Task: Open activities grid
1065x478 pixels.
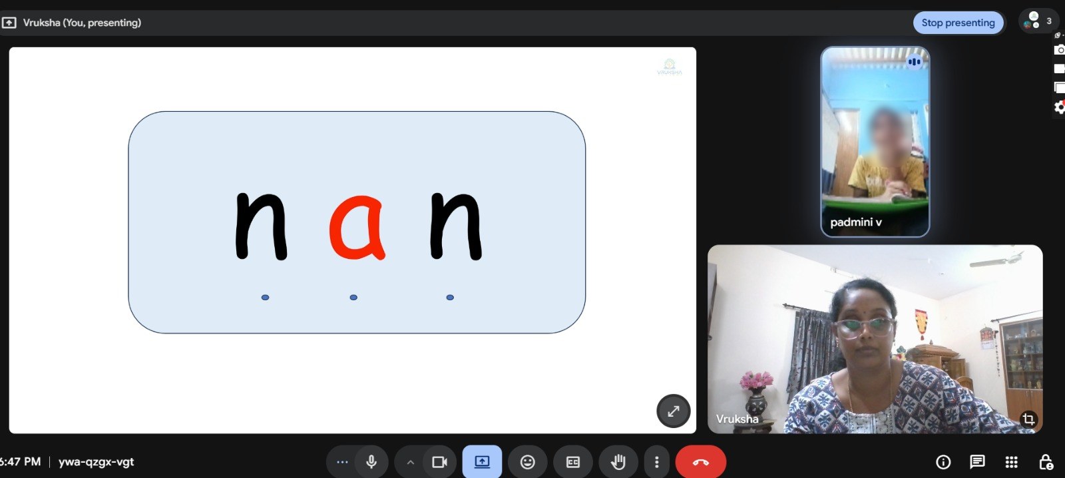Action: [1011, 462]
